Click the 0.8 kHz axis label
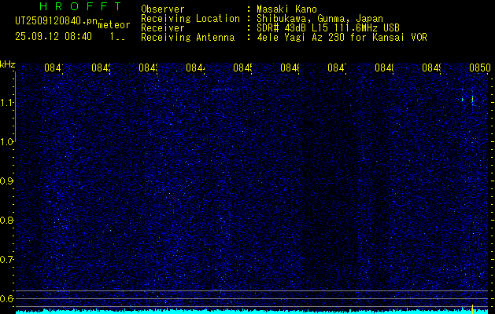This screenshot has height=314, width=495. [x=7, y=220]
